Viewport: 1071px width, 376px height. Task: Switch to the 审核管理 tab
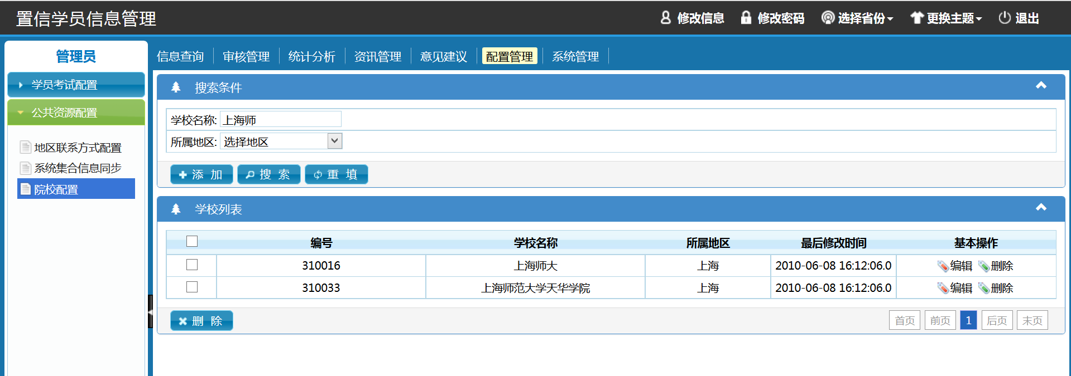(246, 56)
